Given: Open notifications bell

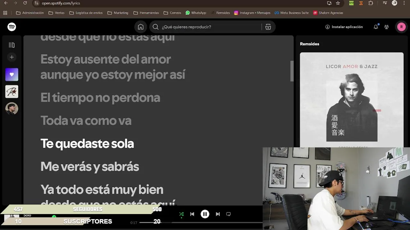Looking at the screenshot, I should [376, 27].
